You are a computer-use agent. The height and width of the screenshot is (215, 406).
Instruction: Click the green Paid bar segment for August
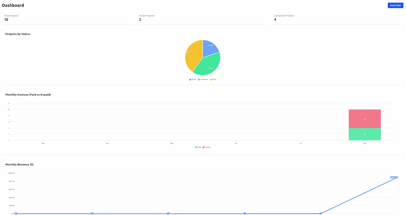point(365,134)
